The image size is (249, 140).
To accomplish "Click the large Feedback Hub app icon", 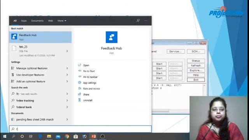I will tap(112, 37).
